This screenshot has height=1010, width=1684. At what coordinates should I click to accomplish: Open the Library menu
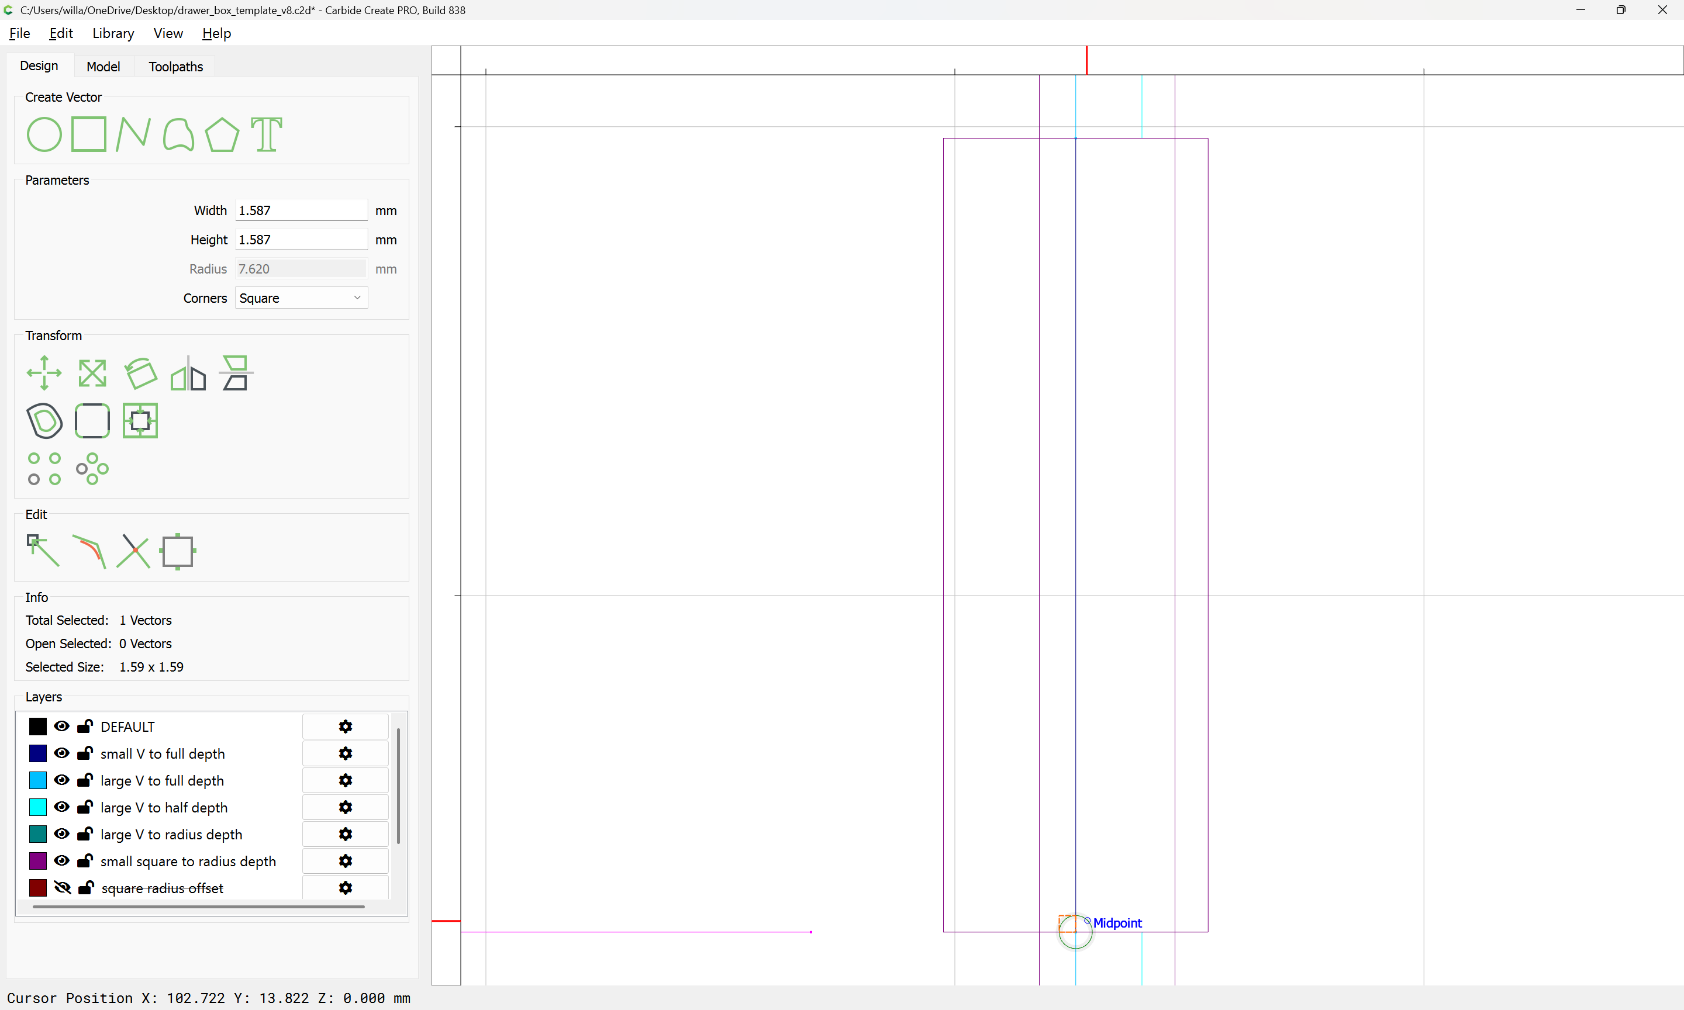pyautogui.click(x=113, y=33)
